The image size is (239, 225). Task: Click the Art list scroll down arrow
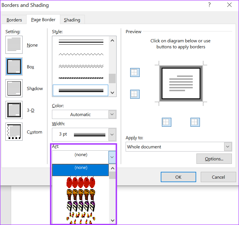(x=113, y=220)
